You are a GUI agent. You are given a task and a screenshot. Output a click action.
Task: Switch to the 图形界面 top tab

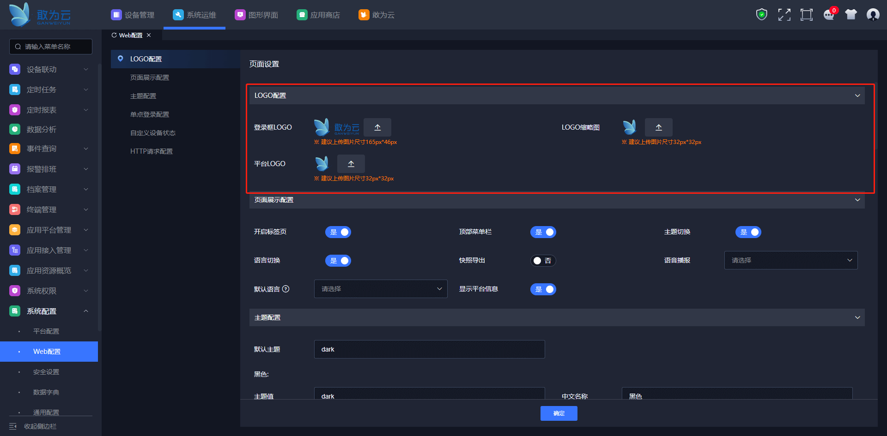[x=256, y=15]
